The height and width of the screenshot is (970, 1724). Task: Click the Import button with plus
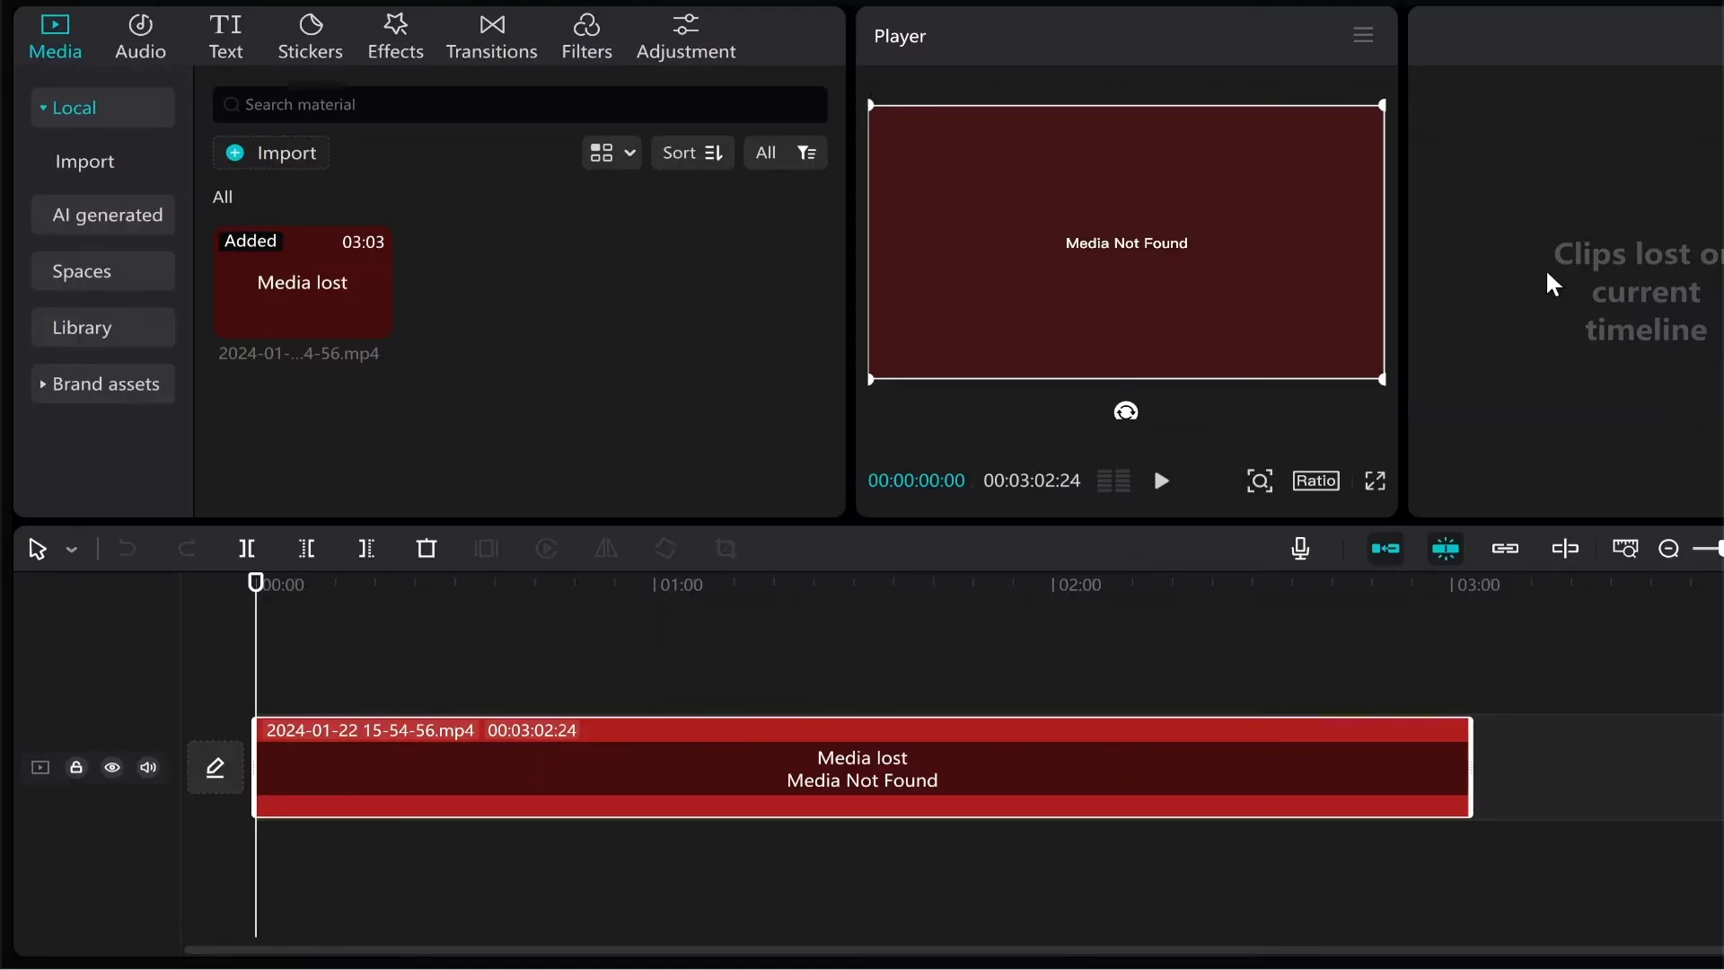271,153
